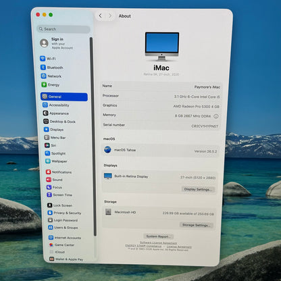Image resolution: width=281 pixels, height=281 pixels.
Task: Click the processor value 3.1 GHz 6-Core
Action: coord(197,97)
